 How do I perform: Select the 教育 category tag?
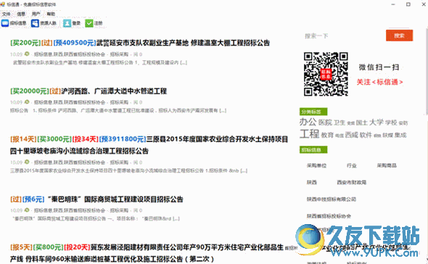point(327,135)
